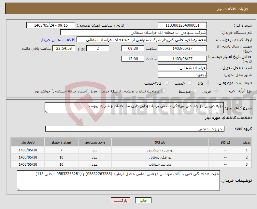Click the ردیف column header
The height and width of the screenshot is (209, 257).
tap(247, 142)
